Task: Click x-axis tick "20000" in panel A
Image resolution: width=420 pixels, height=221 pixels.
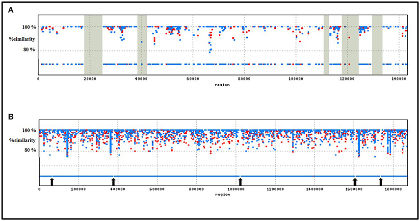Action: (x=90, y=79)
